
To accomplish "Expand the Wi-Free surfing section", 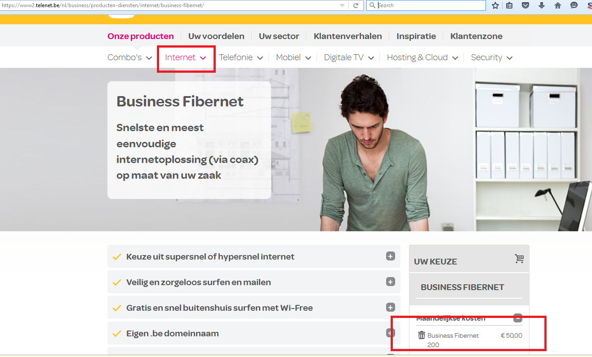I will [390, 308].
